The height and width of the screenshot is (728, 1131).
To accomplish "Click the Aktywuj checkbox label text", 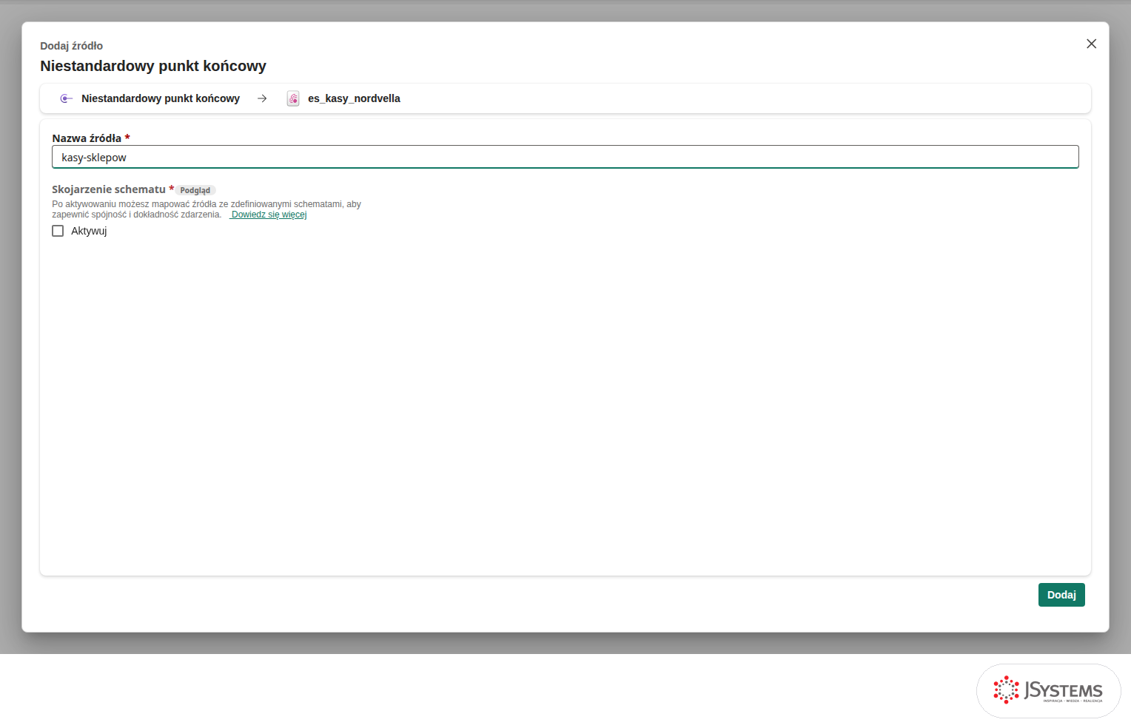I will (x=89, y=231).
